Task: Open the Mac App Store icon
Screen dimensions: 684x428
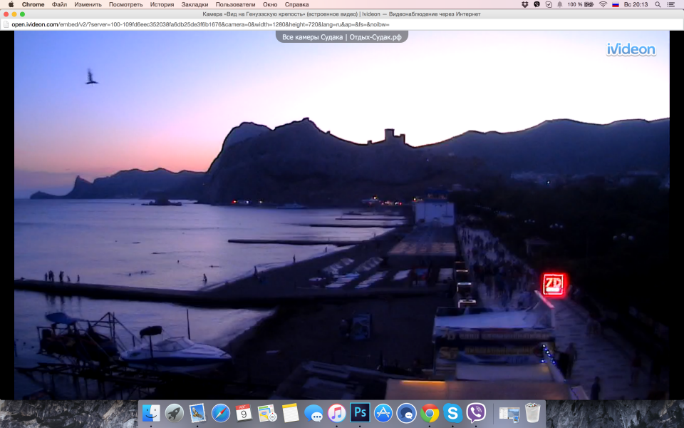Action: tap(383, 412)
